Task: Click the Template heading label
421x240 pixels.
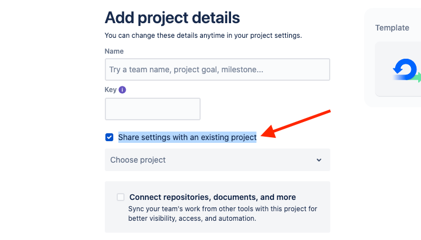Action: coord(392,28)
